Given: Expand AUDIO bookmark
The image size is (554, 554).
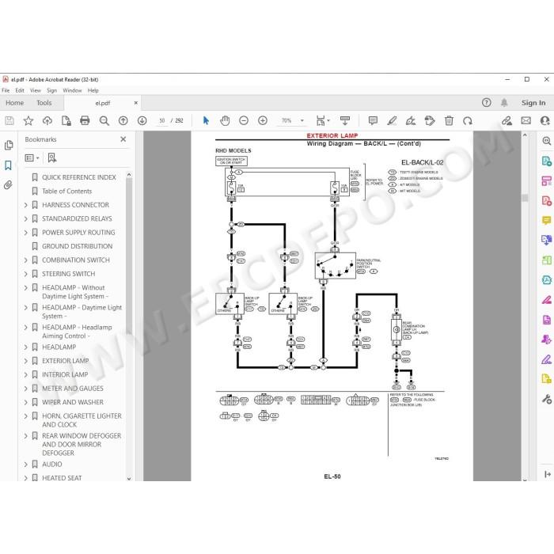Looking at the screenshot, I should tap(26, 465).
